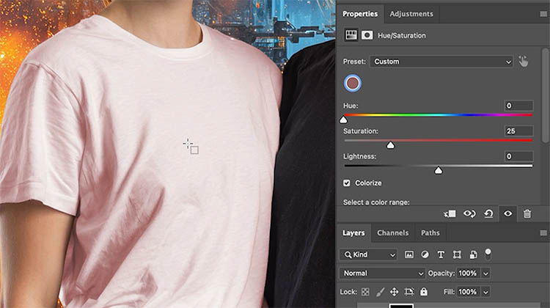
Task: Filter layers by smart objects
Action: coord(473,254)
